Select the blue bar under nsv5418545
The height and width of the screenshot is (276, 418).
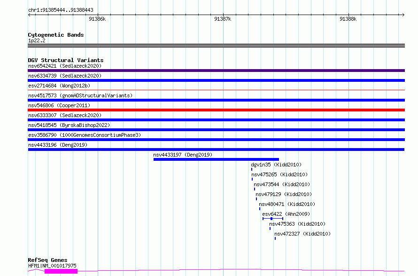pyautogui.click(x=216, y=130)
